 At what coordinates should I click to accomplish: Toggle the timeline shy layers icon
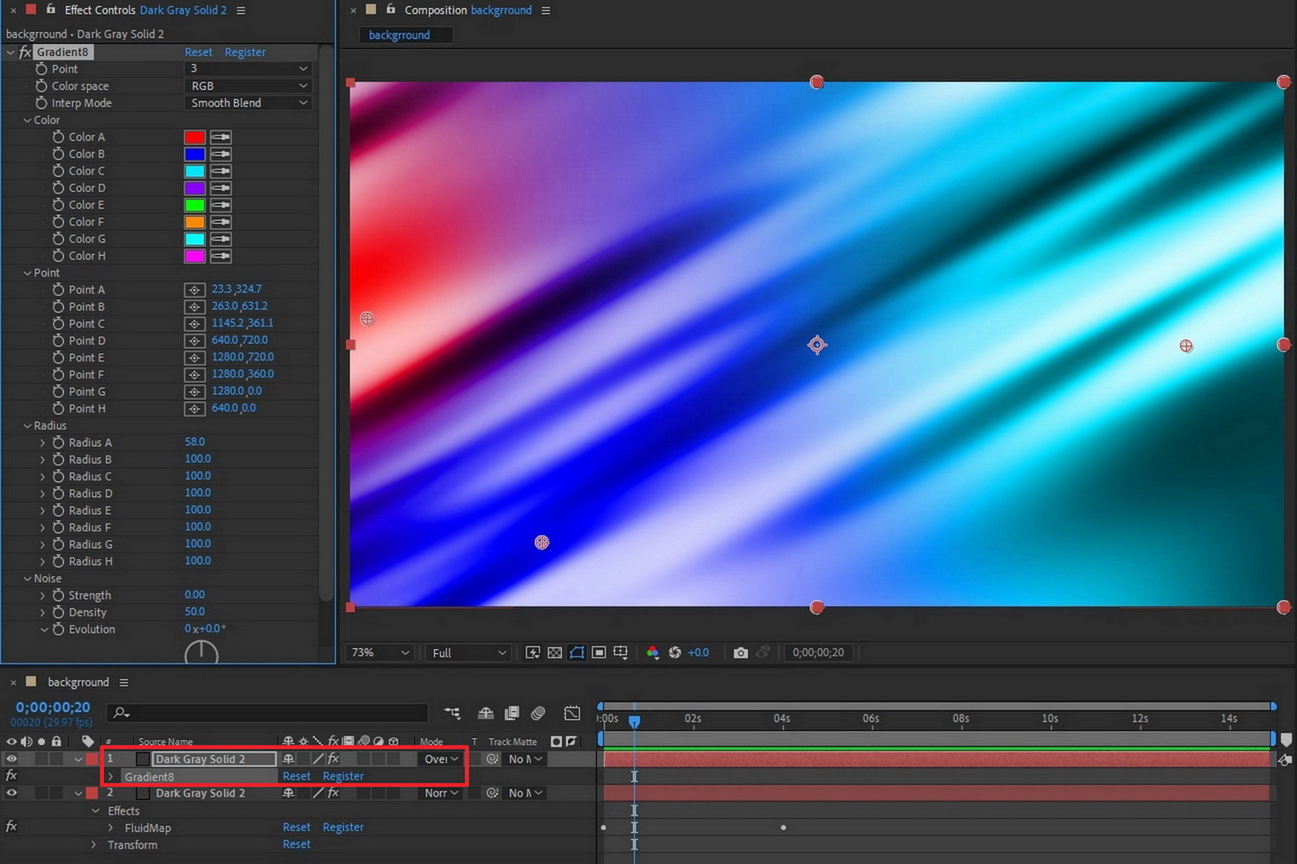[x=486, y=713]
